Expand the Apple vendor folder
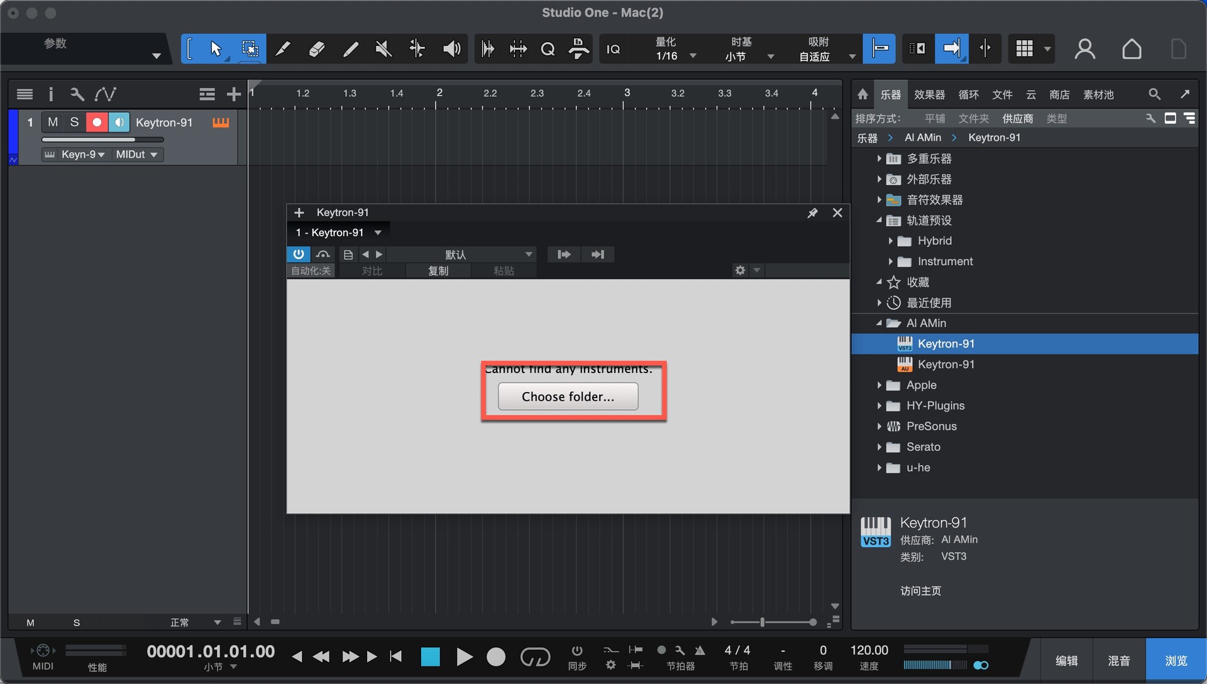This screenshot has width=1207, height=684. click(x=879, y=385)
